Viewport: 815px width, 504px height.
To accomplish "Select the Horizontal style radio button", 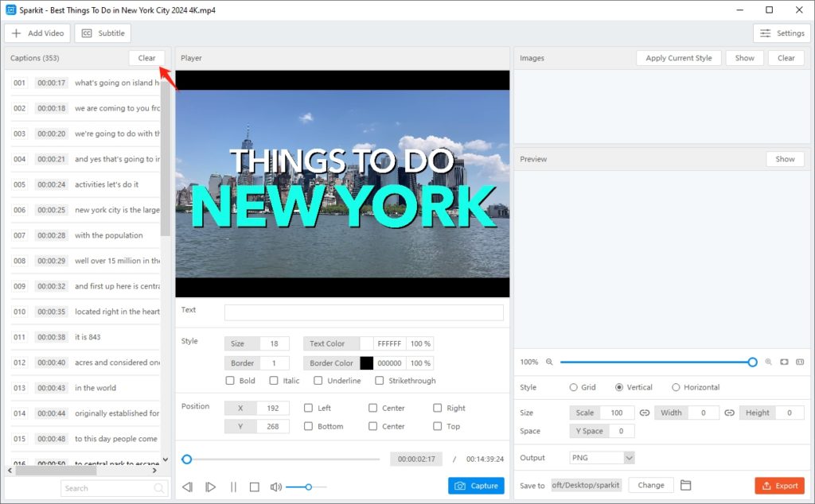I will tap(676, 387).
